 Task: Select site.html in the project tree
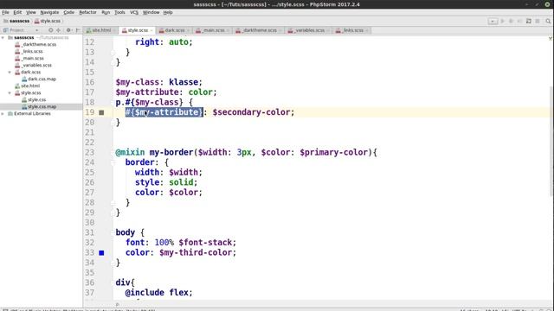point(30,86)
